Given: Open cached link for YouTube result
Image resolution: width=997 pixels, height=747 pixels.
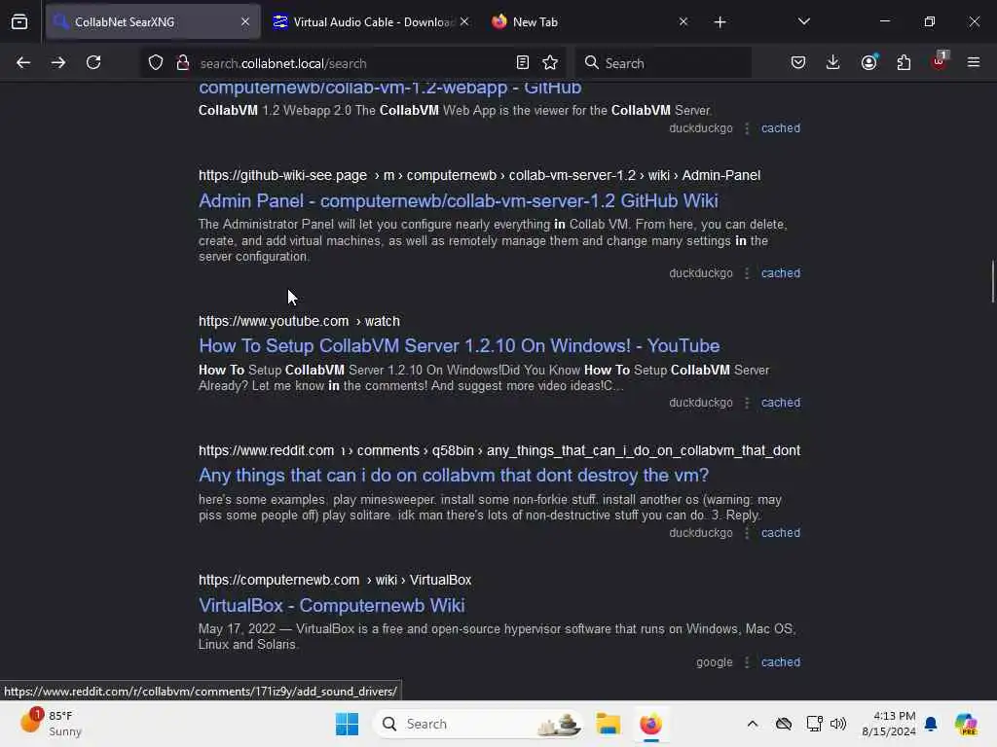Looking at the screenshot, I should tap(781, 403).
